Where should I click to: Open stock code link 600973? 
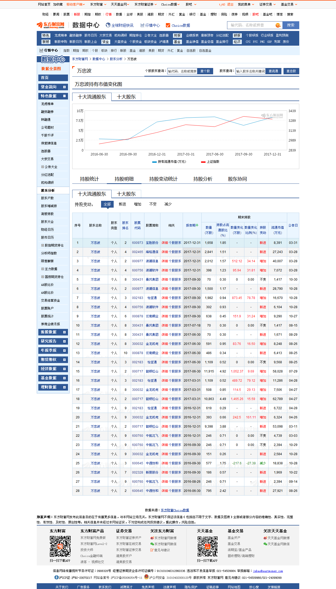(x=138, y=243)
